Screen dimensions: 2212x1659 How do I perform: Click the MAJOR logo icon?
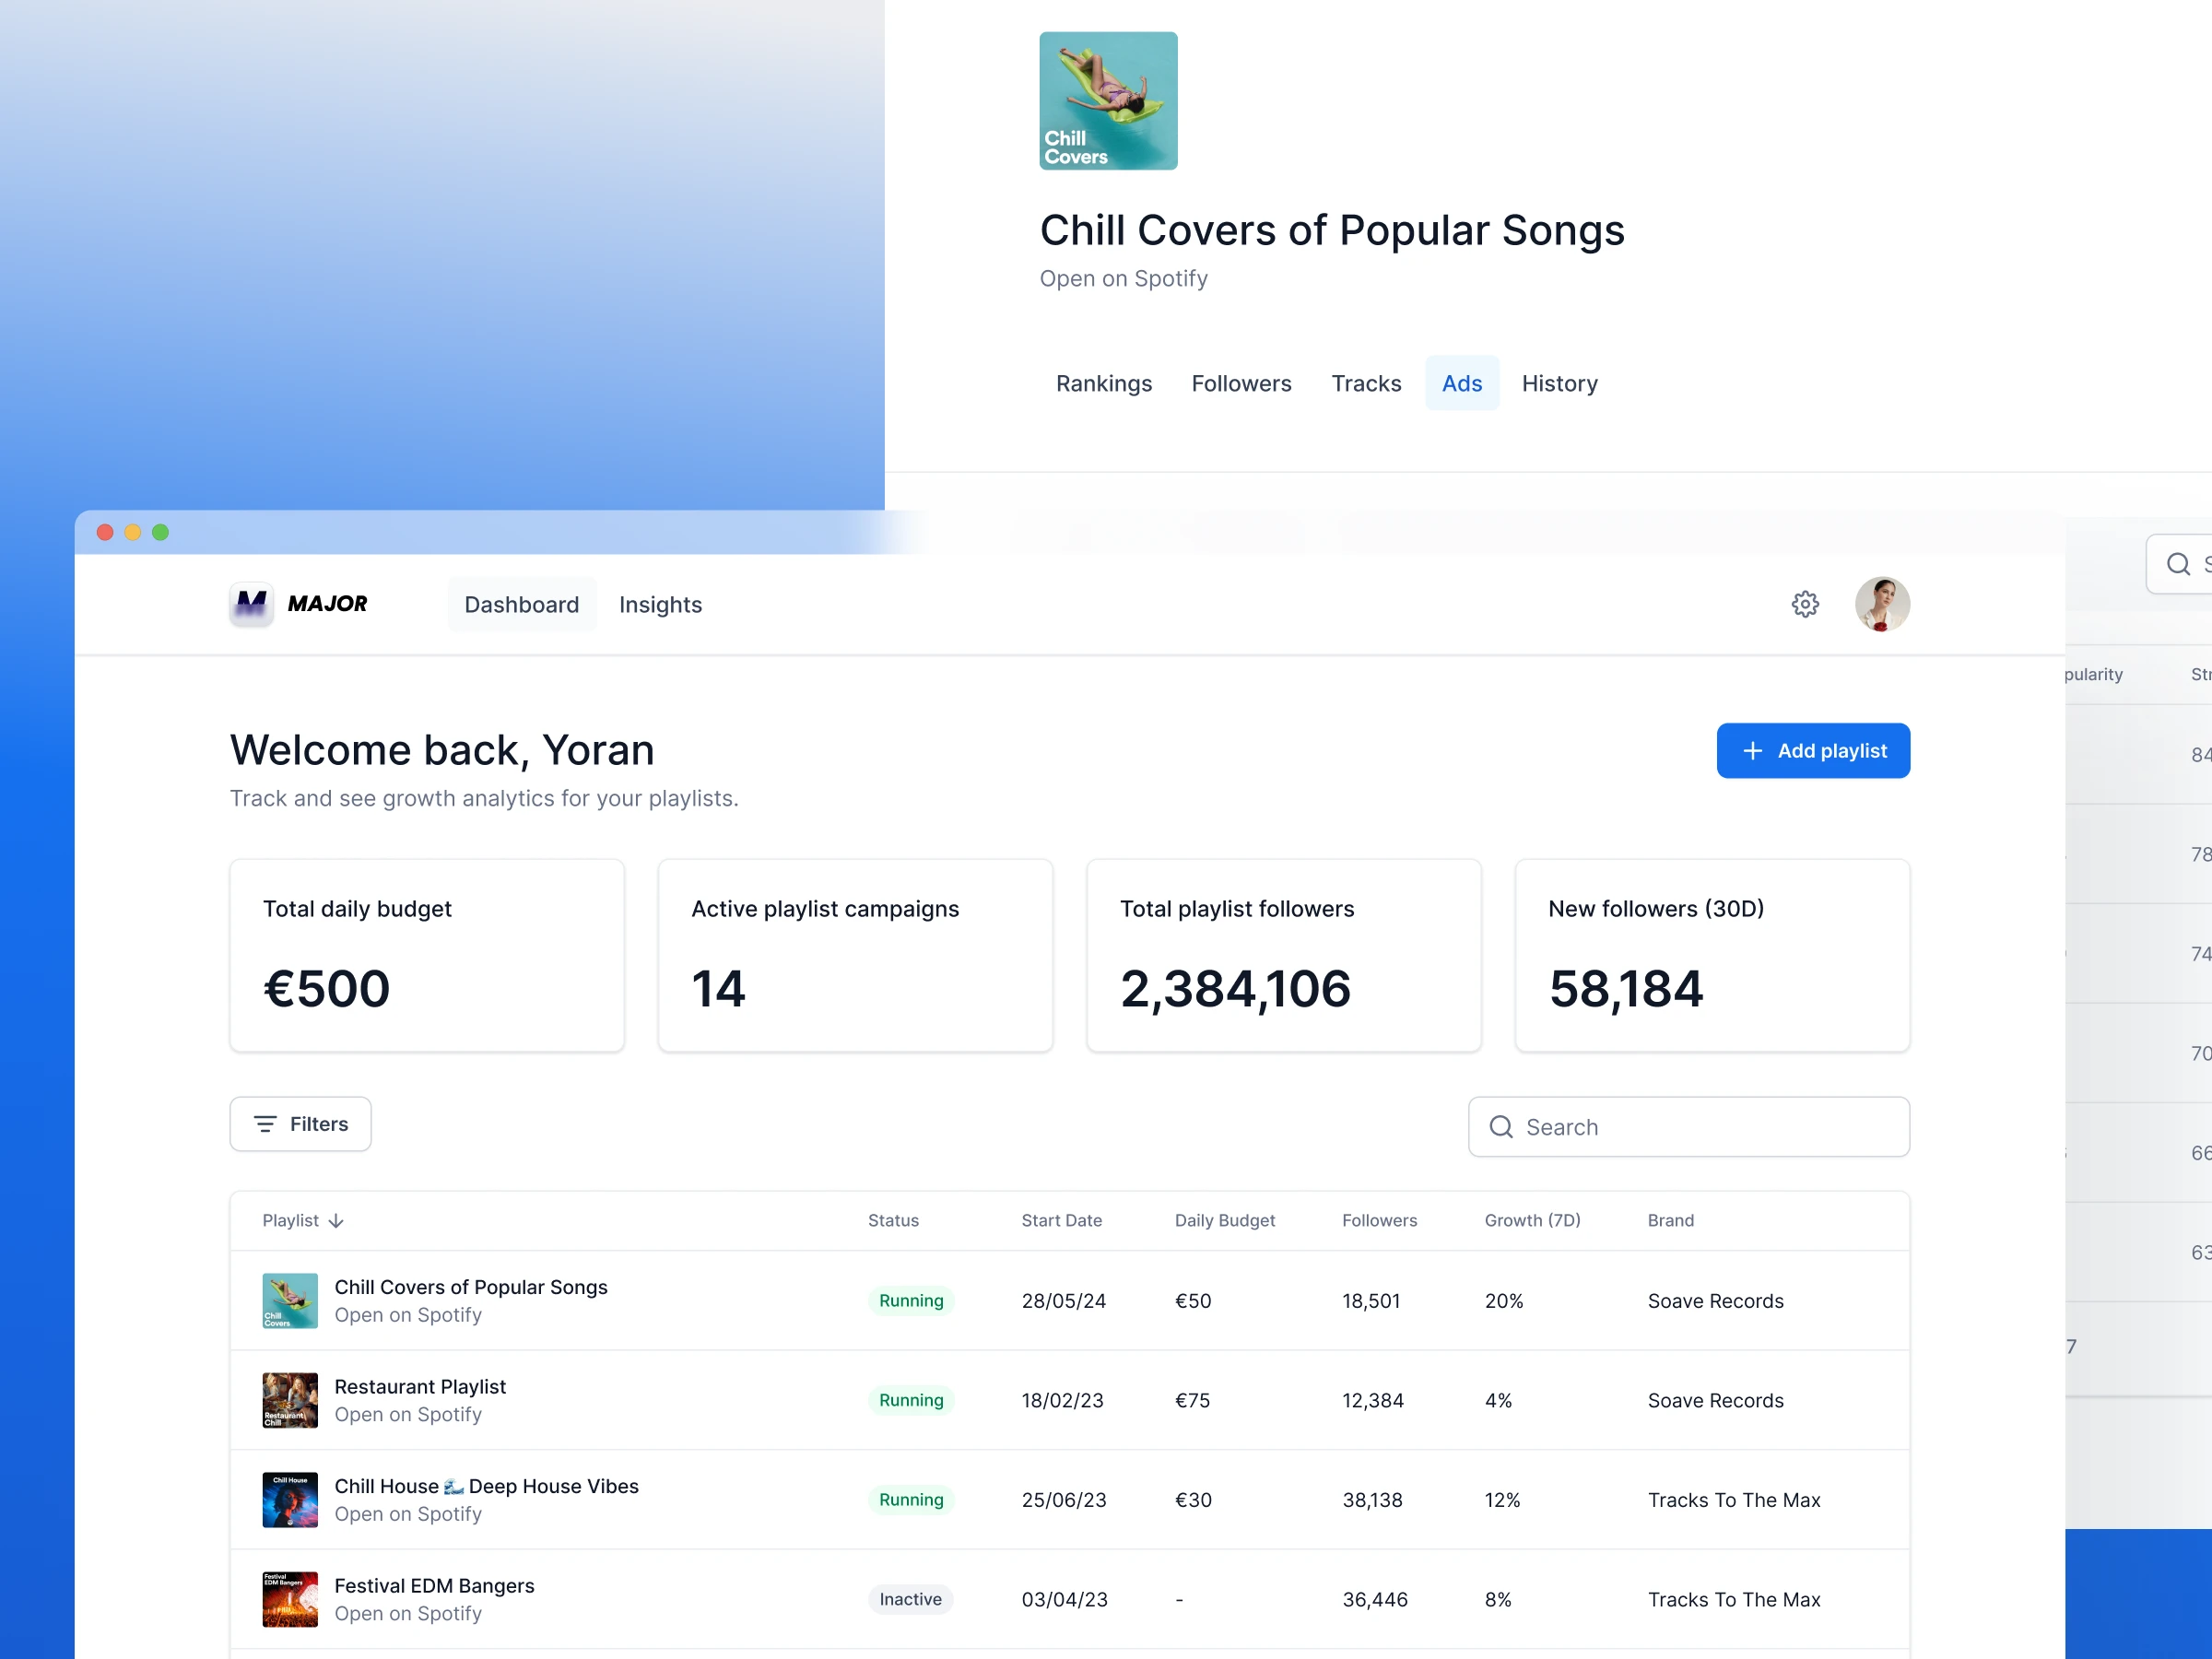[x=251, y=604]
